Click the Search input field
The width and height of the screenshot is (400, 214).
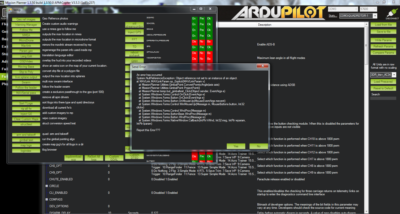(383, 98)
